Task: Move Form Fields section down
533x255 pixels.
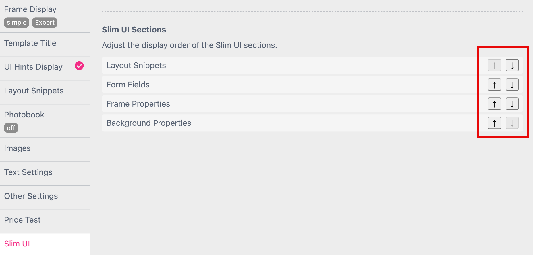Action: [512, 85]
